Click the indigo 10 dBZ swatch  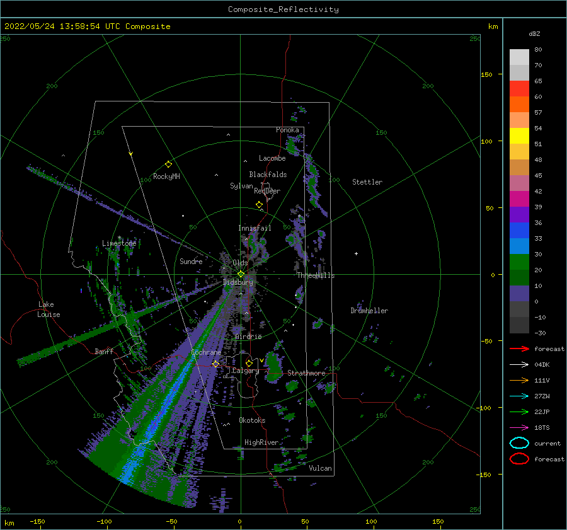pos(519,294)
